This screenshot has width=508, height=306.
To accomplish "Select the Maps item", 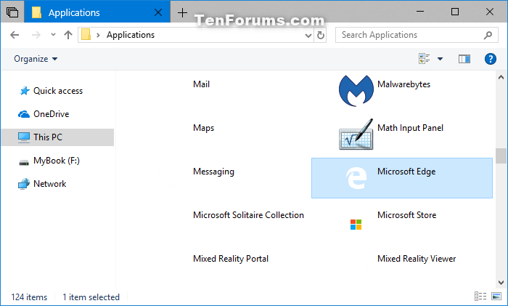I will [x=203, y=128].
